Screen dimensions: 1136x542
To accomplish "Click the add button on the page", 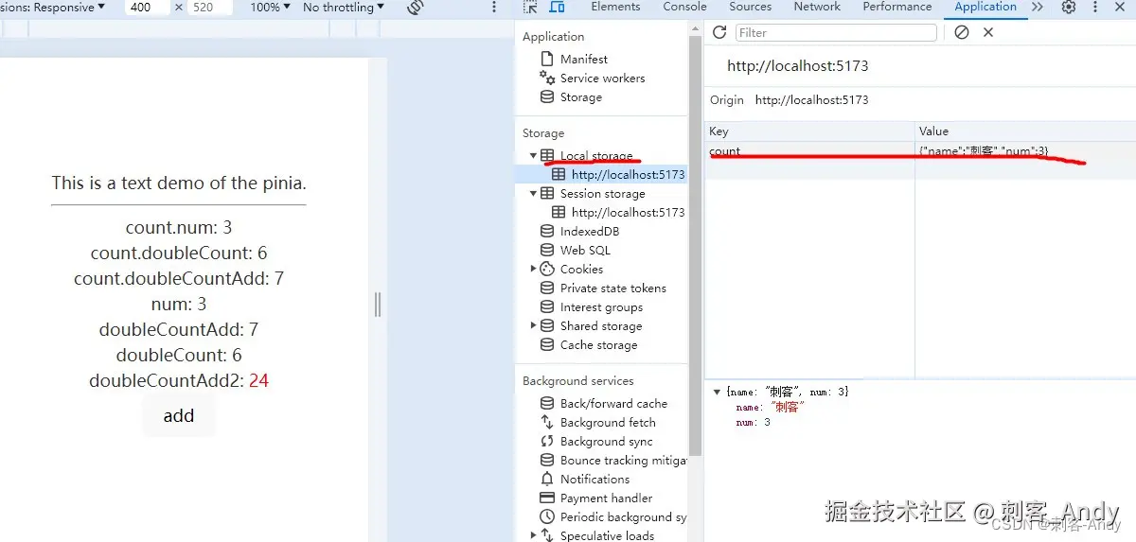I will pos(179,415).
